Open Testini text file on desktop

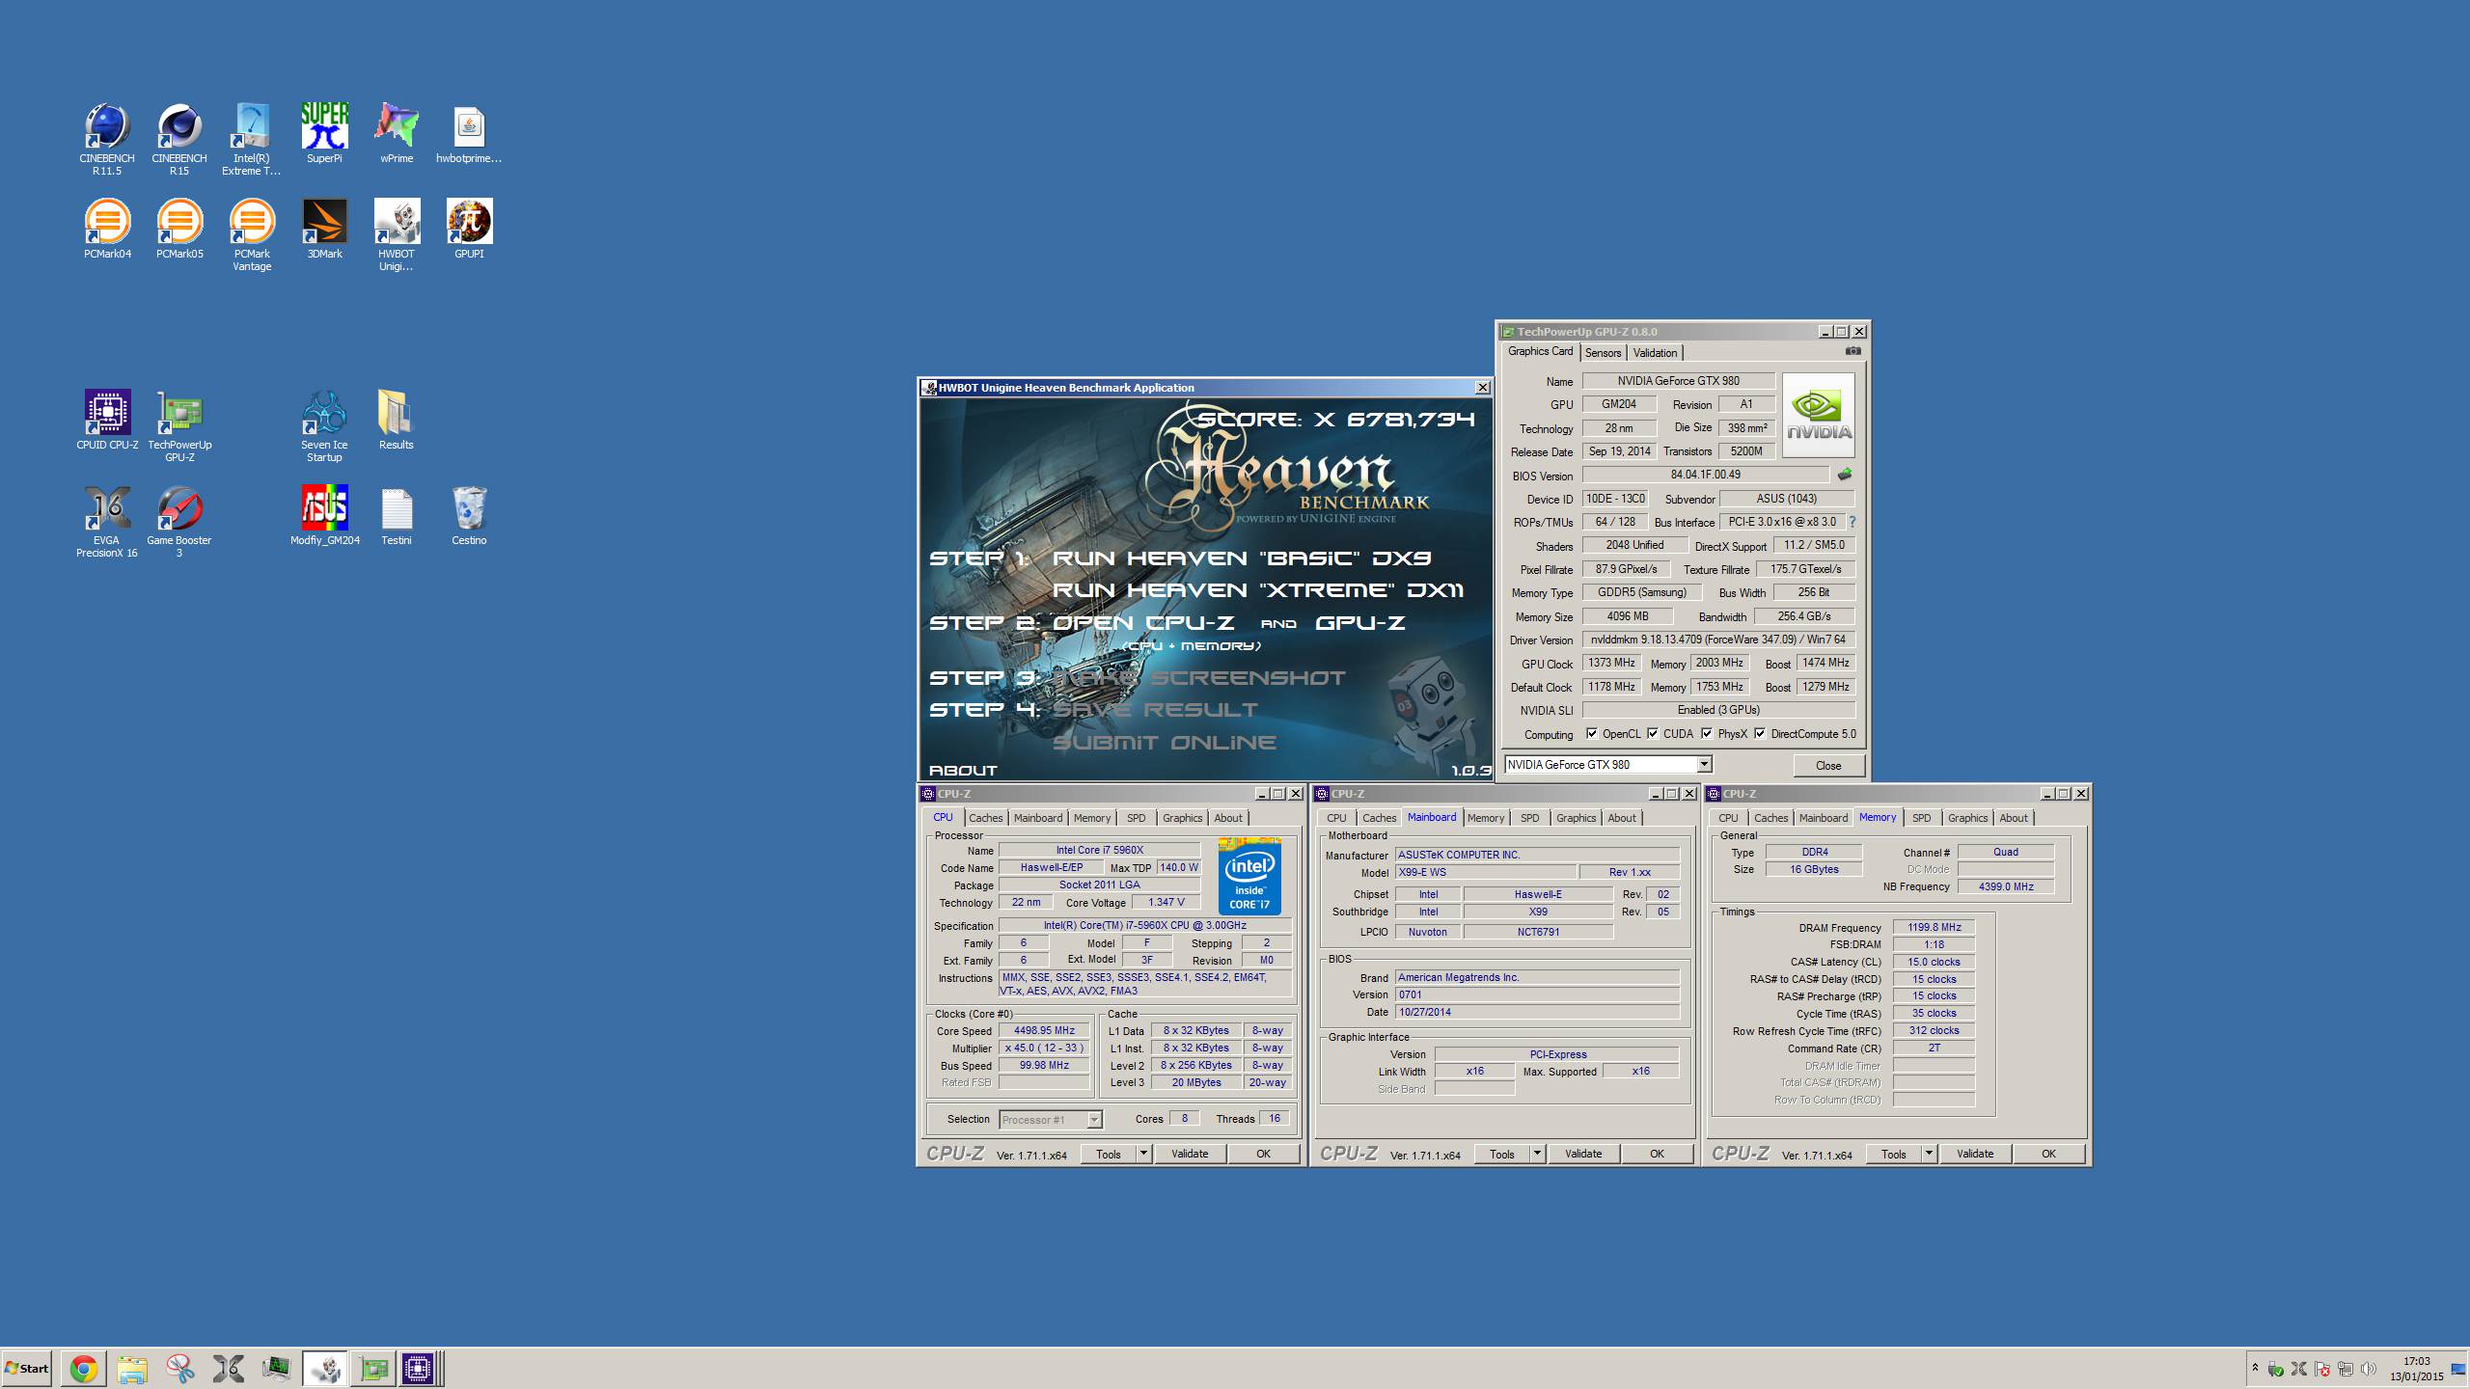397,515
